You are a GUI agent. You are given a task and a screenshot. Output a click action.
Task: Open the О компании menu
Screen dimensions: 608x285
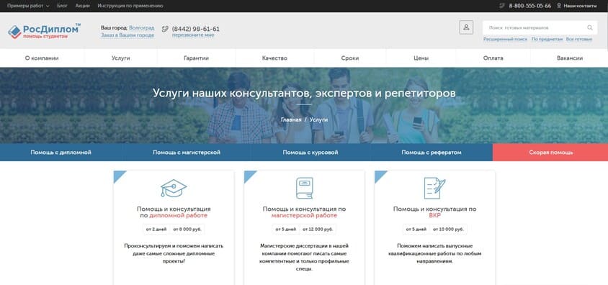pos(42,58)
